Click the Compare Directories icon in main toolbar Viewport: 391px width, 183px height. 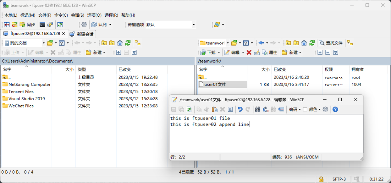[x=7, y=24]
